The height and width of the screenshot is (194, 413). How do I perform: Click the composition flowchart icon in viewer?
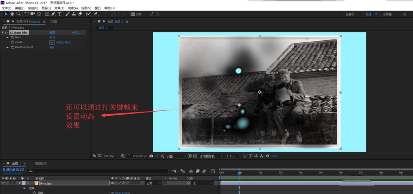pos(261,156)
